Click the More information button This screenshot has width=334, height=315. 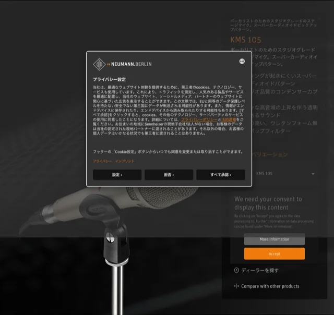coord(275,239)
